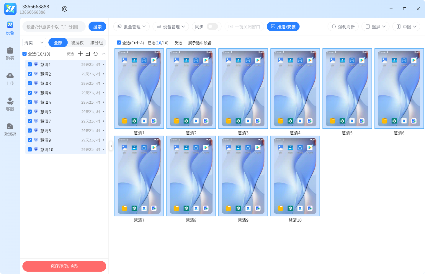This screenshot has height=274, width=425.
Task: Open the 设备 sidebar section
Action: pyautogui.click(x=10, y=28)
